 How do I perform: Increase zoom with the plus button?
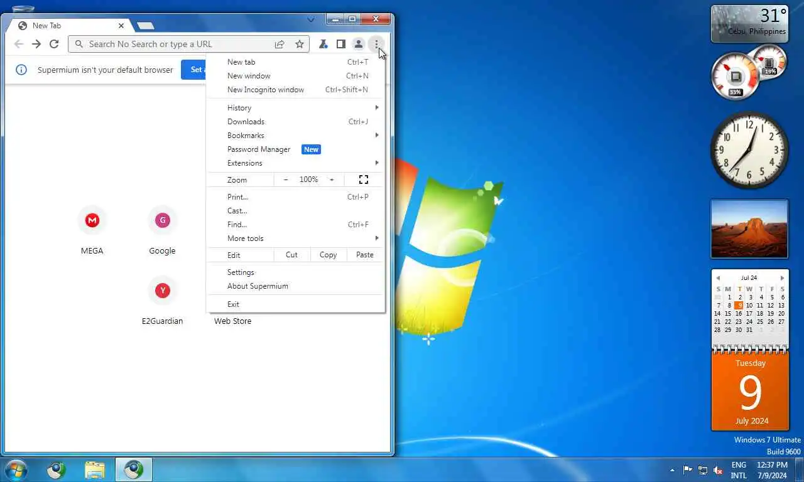tap(332, 179)
